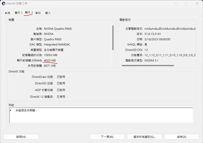This screenshot has width=203, height=143.
Task: Click inside the 附註 notes box
Action: pos(101,115)
